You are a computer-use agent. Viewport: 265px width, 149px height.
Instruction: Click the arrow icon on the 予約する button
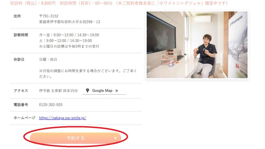pyautogui.click(x=116, y=138)
